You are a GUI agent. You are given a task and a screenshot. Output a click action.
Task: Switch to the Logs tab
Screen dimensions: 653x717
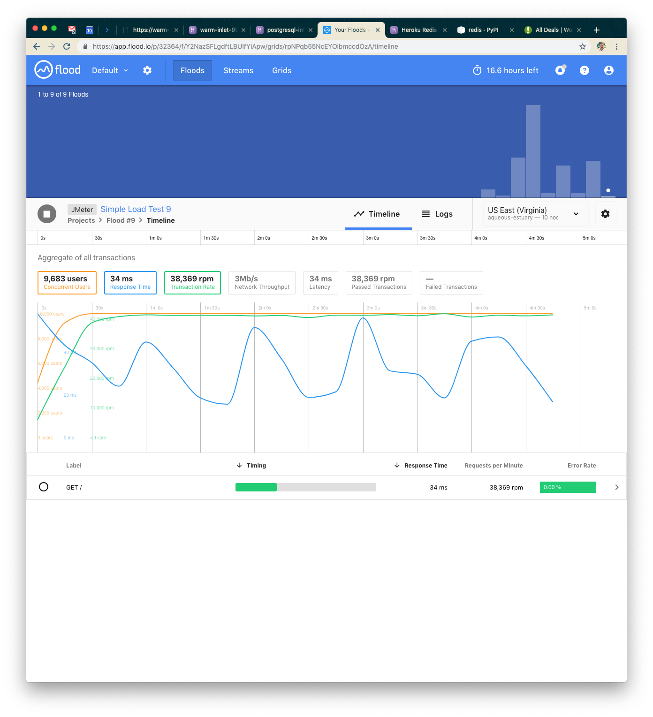click(x=437, y=214)
